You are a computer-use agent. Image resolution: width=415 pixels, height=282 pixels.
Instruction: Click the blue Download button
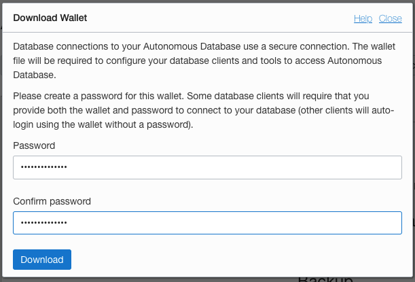coord(42,260)
